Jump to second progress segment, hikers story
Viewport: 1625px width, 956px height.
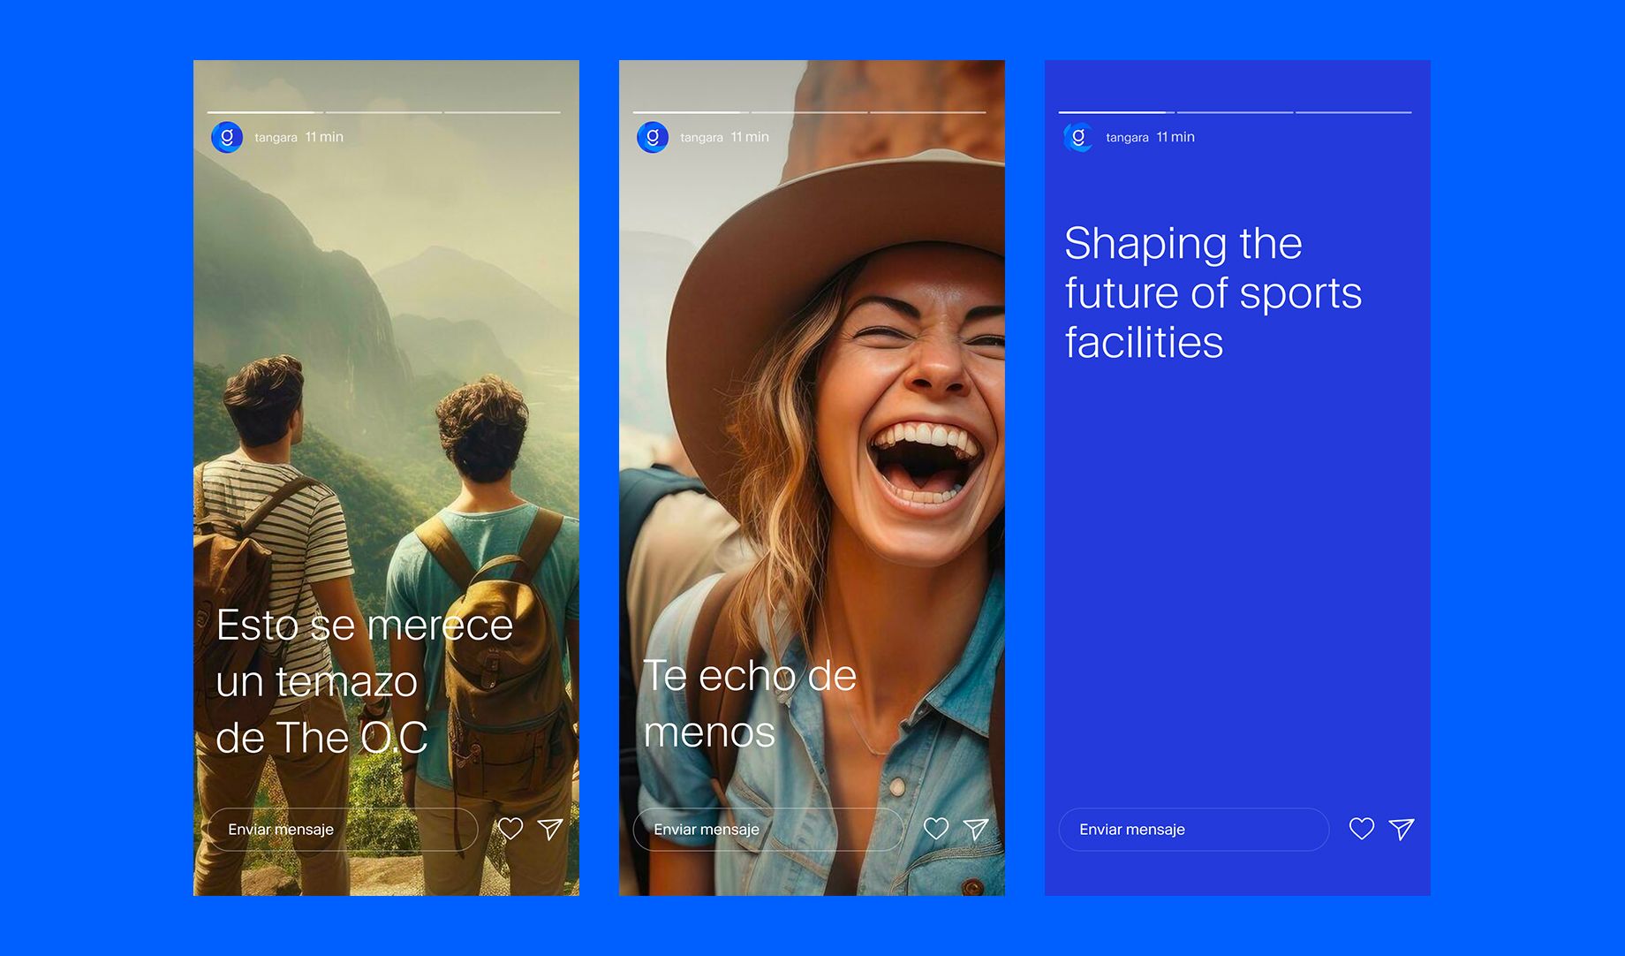[384, 112]
